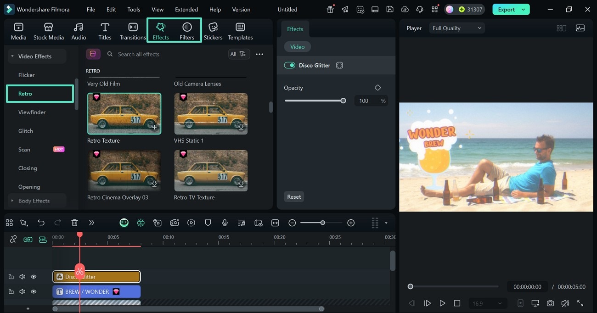Select the Flicker effects category
Viewport: 597px width, 313px height.
26,75
